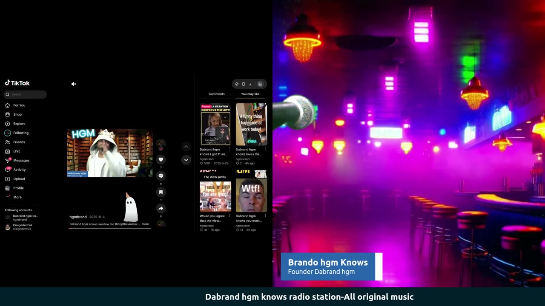Open options for 'knows I got 11 an...' video
545x306 pixels.
229,149
